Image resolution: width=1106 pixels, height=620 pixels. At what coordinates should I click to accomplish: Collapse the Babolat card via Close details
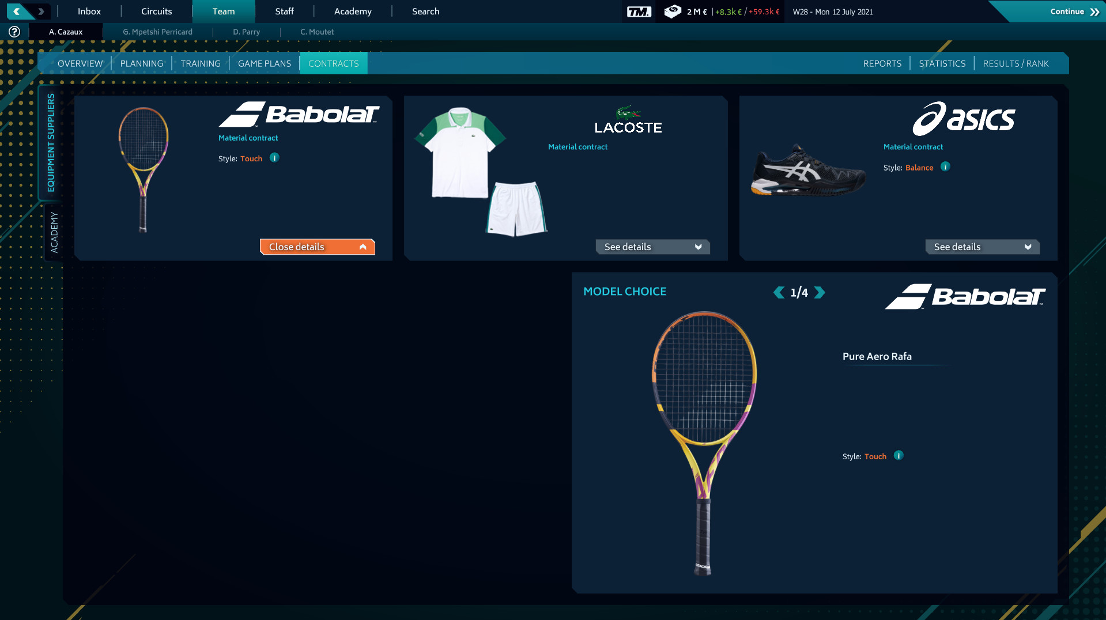[317, 247]
